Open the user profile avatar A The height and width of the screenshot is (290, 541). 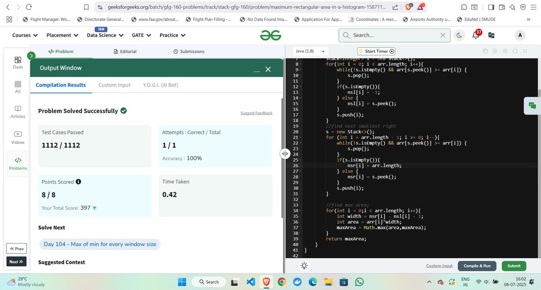(x=520, y=35)
